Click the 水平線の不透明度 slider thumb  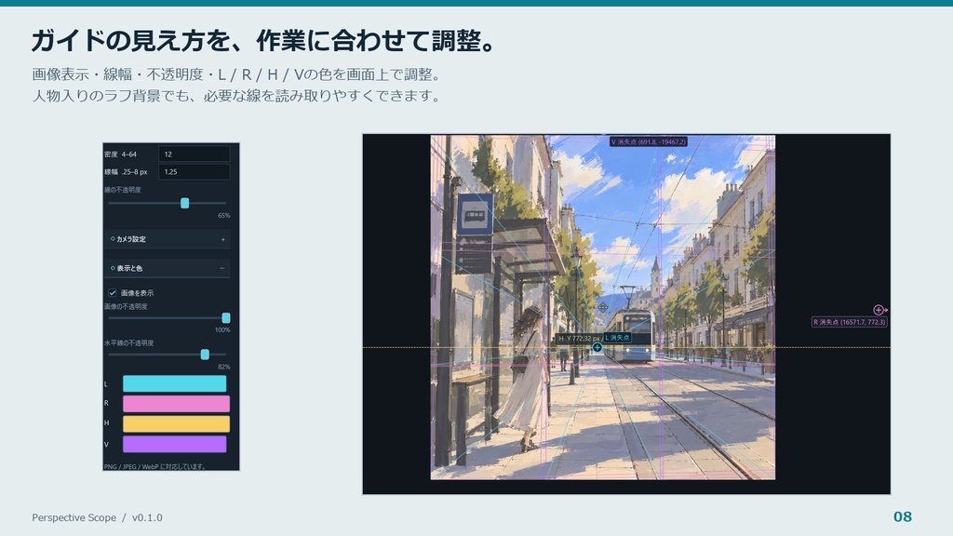(205, 355)
